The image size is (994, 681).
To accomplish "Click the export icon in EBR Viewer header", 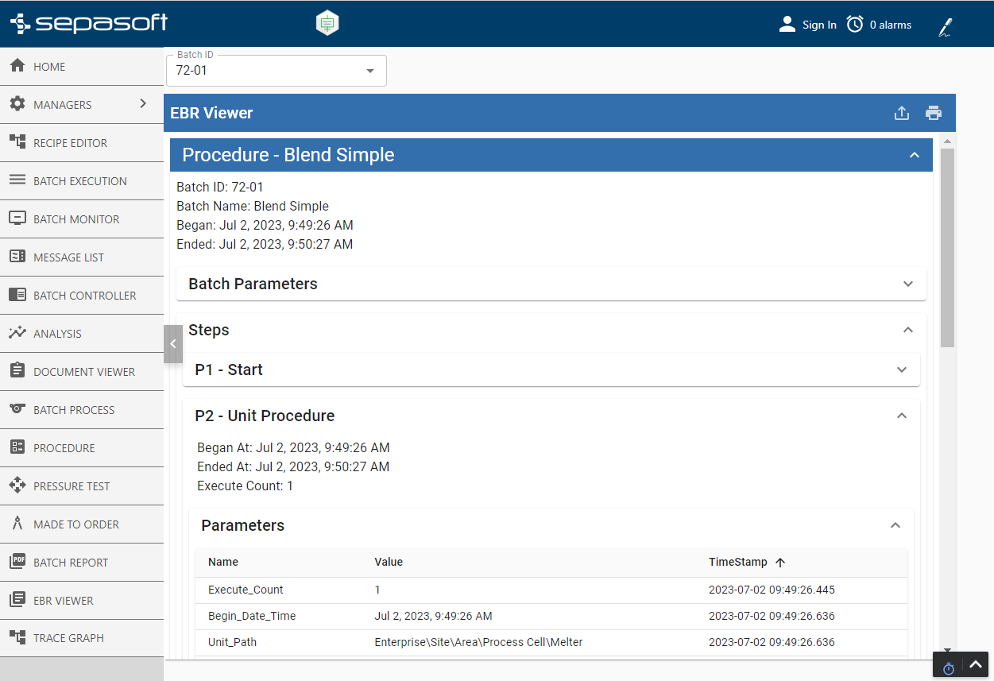I will pos(901,113).
